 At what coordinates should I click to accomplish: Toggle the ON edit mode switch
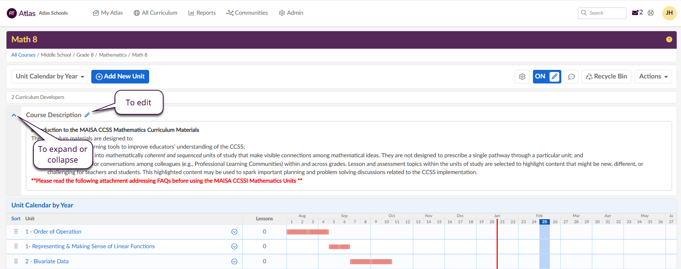[x=547, y=77]
